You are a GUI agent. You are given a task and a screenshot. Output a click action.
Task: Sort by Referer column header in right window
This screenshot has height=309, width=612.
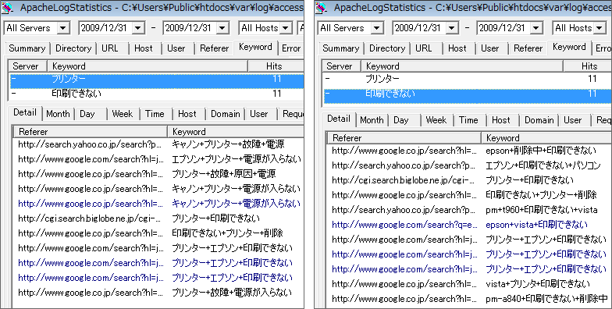pos(404,138)
